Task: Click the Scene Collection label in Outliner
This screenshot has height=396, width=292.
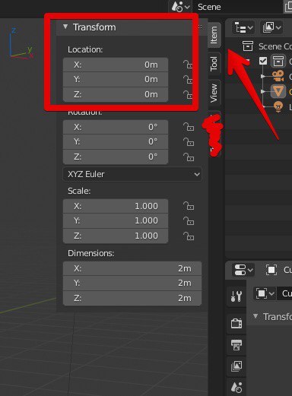Action: click(x=275, y=46)
